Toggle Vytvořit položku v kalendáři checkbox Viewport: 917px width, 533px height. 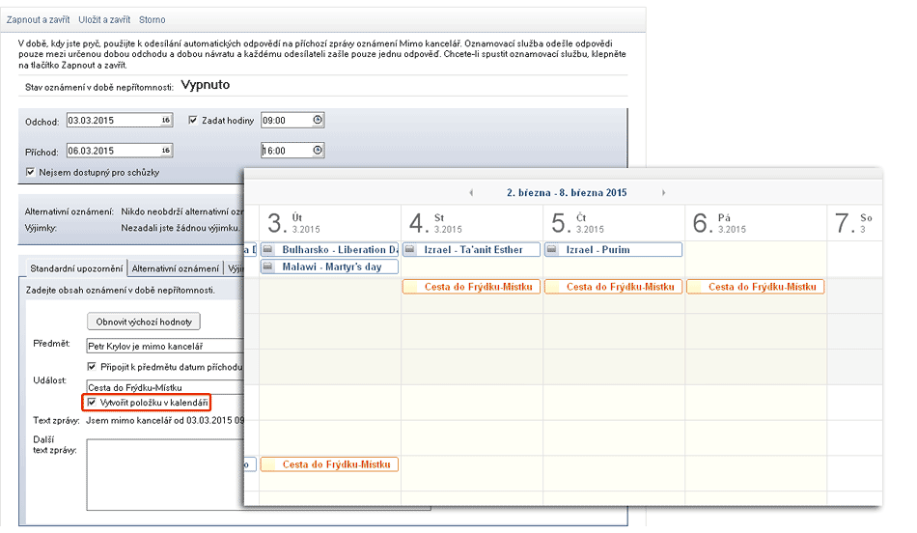(92, 402)
